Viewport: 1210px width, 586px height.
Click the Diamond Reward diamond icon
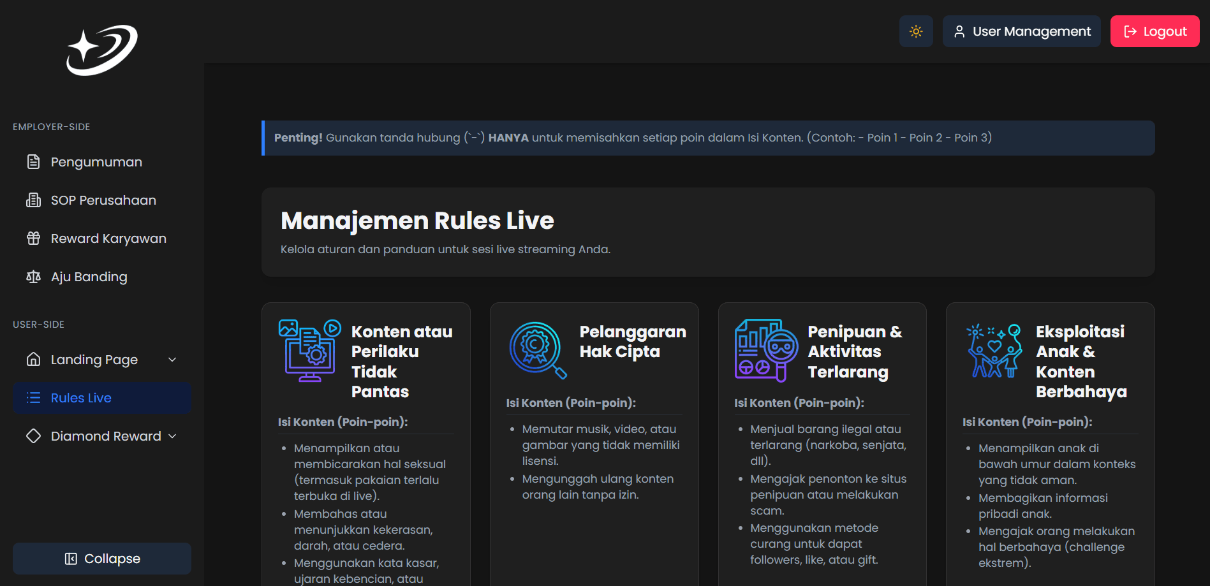point(33,436)
